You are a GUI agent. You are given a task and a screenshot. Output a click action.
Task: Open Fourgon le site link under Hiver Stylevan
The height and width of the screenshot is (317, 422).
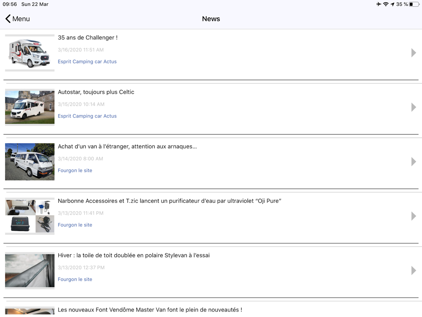(75, 279)
